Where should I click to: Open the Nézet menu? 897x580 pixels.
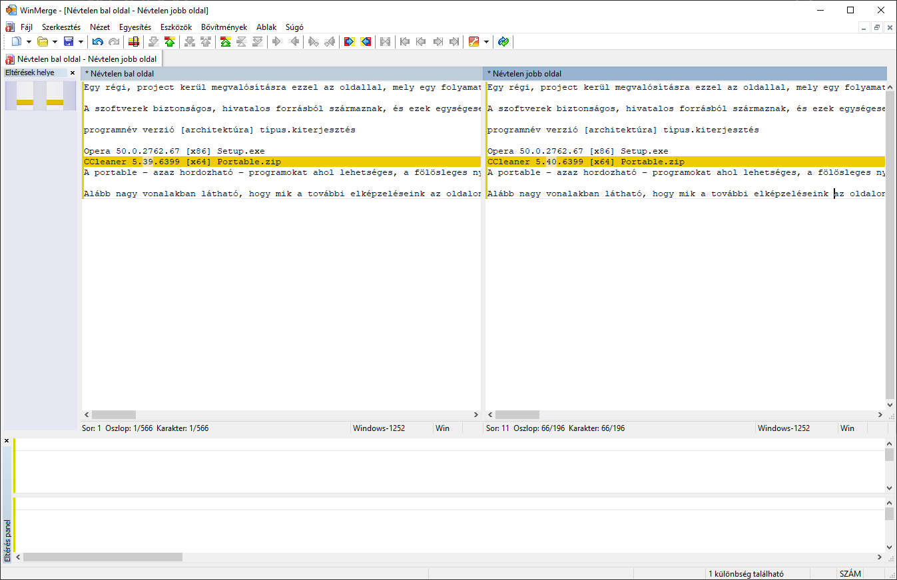point(100,27)
